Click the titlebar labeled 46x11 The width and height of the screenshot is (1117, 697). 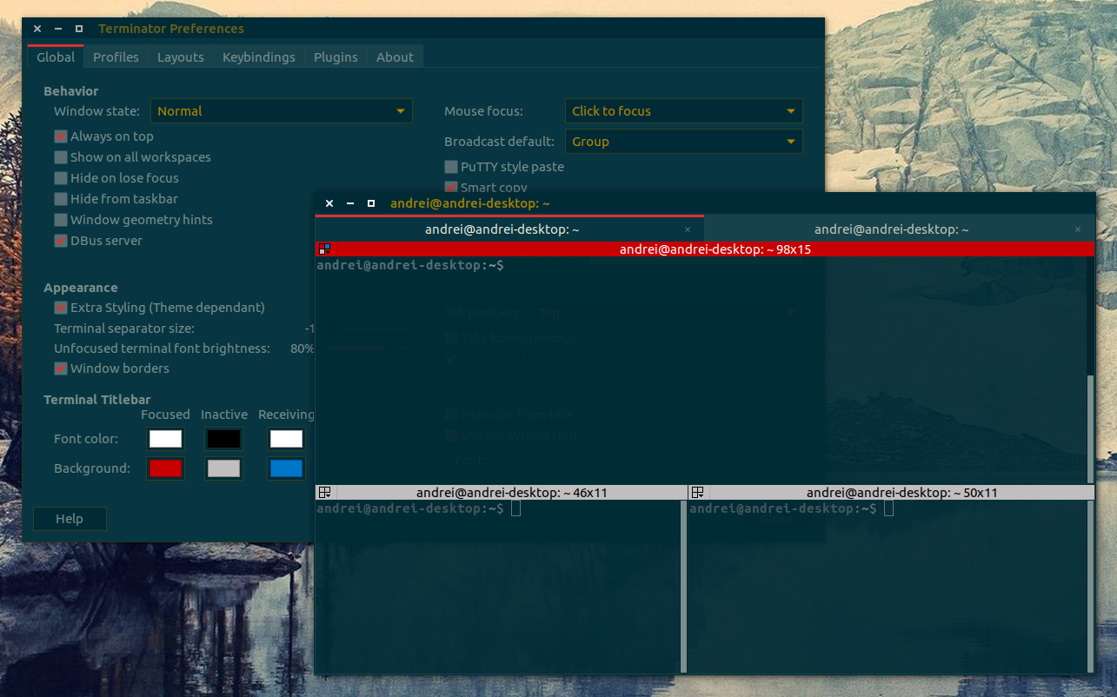pyautogui.click(x=501, y=493)
